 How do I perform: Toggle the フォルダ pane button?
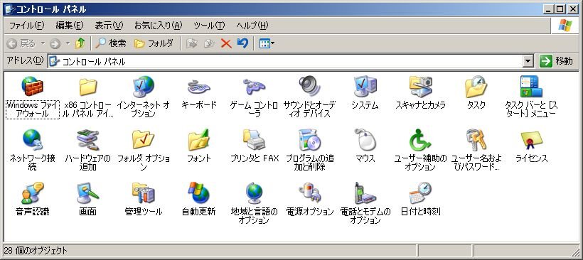coord(154,44)
